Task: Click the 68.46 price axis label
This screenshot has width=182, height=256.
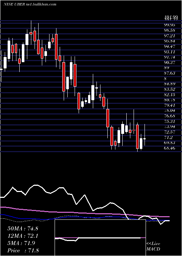Action: (x=170, y=148)
